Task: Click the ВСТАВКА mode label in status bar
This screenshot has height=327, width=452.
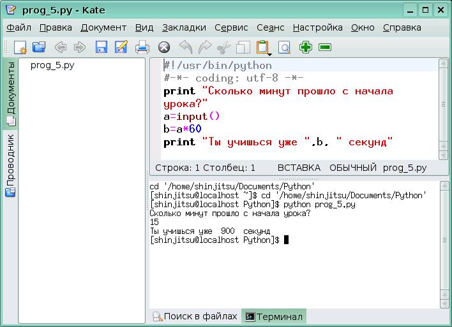Action: click(x=299, y=168)
